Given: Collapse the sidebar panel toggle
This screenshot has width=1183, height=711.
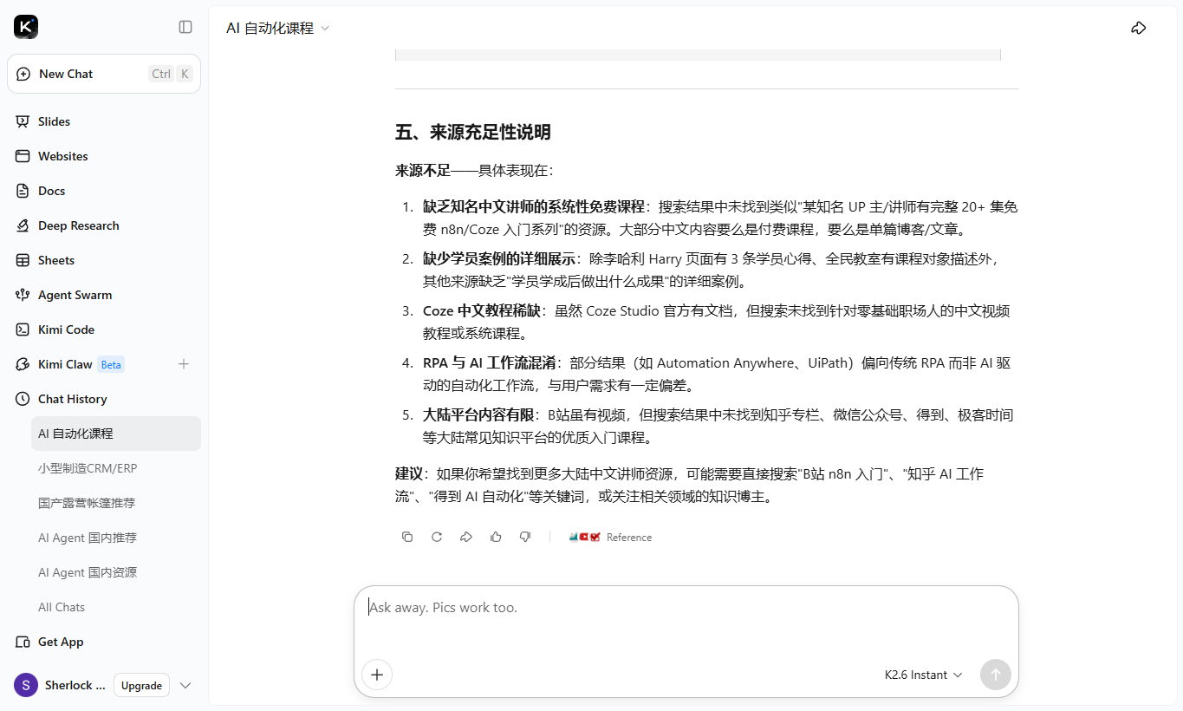Looking at the screenshot, I should pos(185,27).
